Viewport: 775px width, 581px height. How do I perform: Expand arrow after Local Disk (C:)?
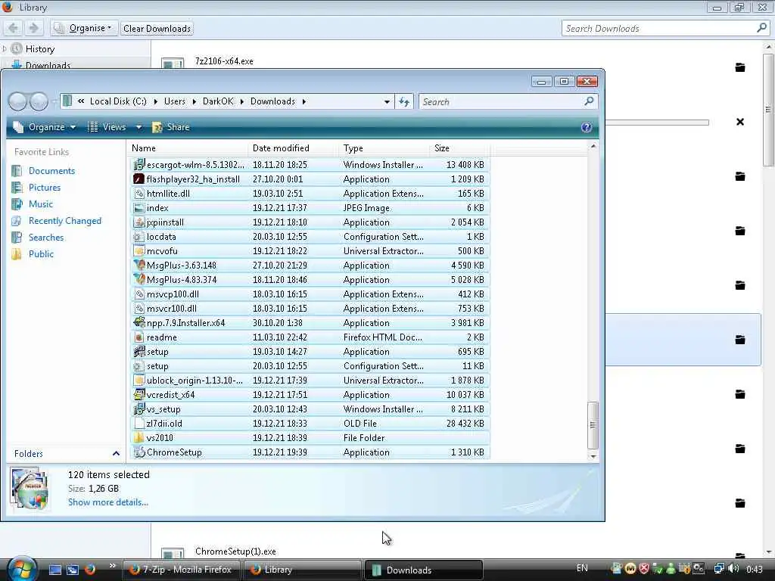pos(155,102)
